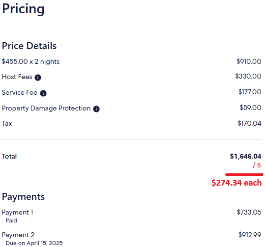Select the $274.34 each annotation

click(236, 183)
